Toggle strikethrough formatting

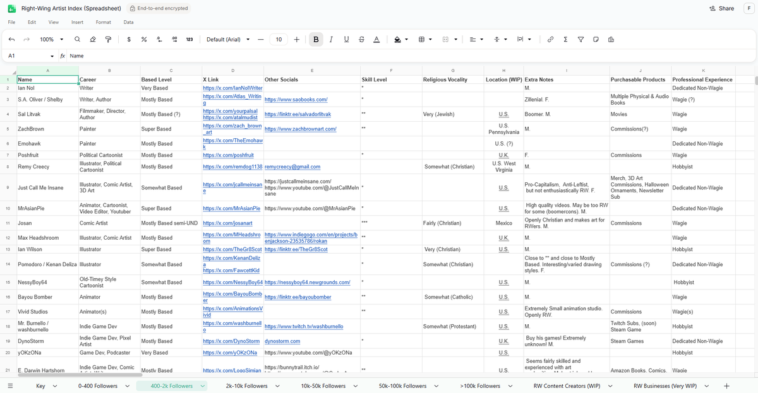[361, 39]
